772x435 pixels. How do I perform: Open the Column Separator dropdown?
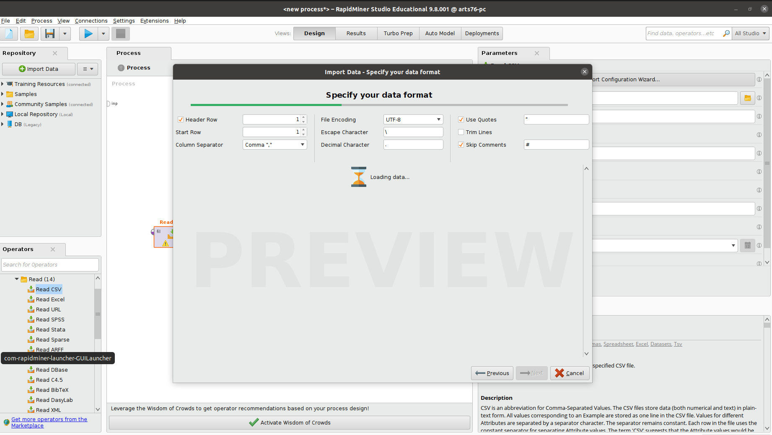(275, 145)
